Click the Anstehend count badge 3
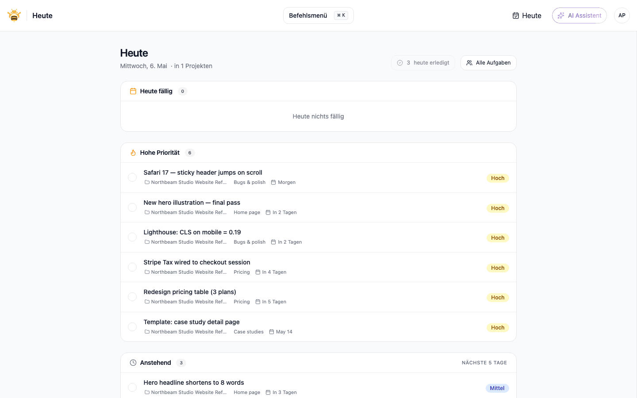Screen dimensions: 637x398 click(x=181, y=363)
